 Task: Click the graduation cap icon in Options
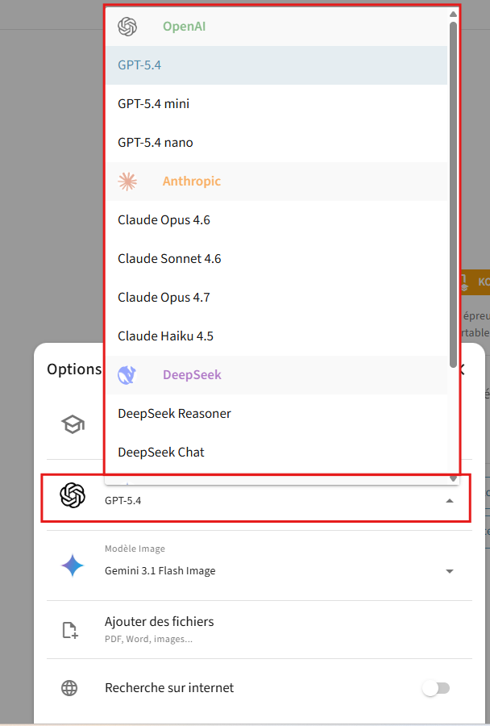[73, 424]
